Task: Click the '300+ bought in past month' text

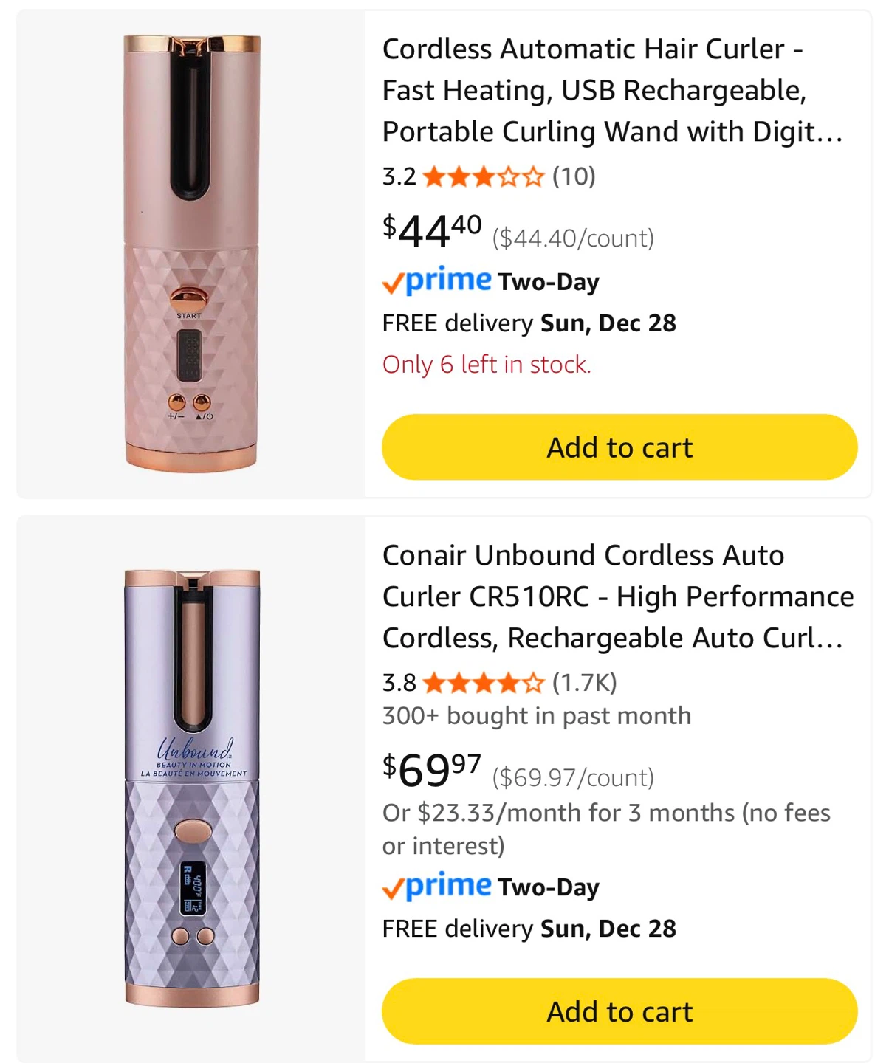Action: [537, 716]
